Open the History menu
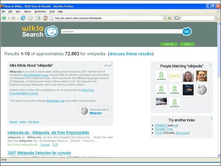The height and width of the screenshot is (166, 221). point(28,11)
